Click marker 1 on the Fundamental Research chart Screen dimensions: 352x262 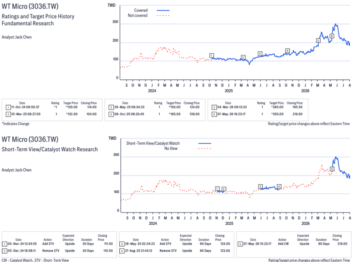tap(211, 55)
